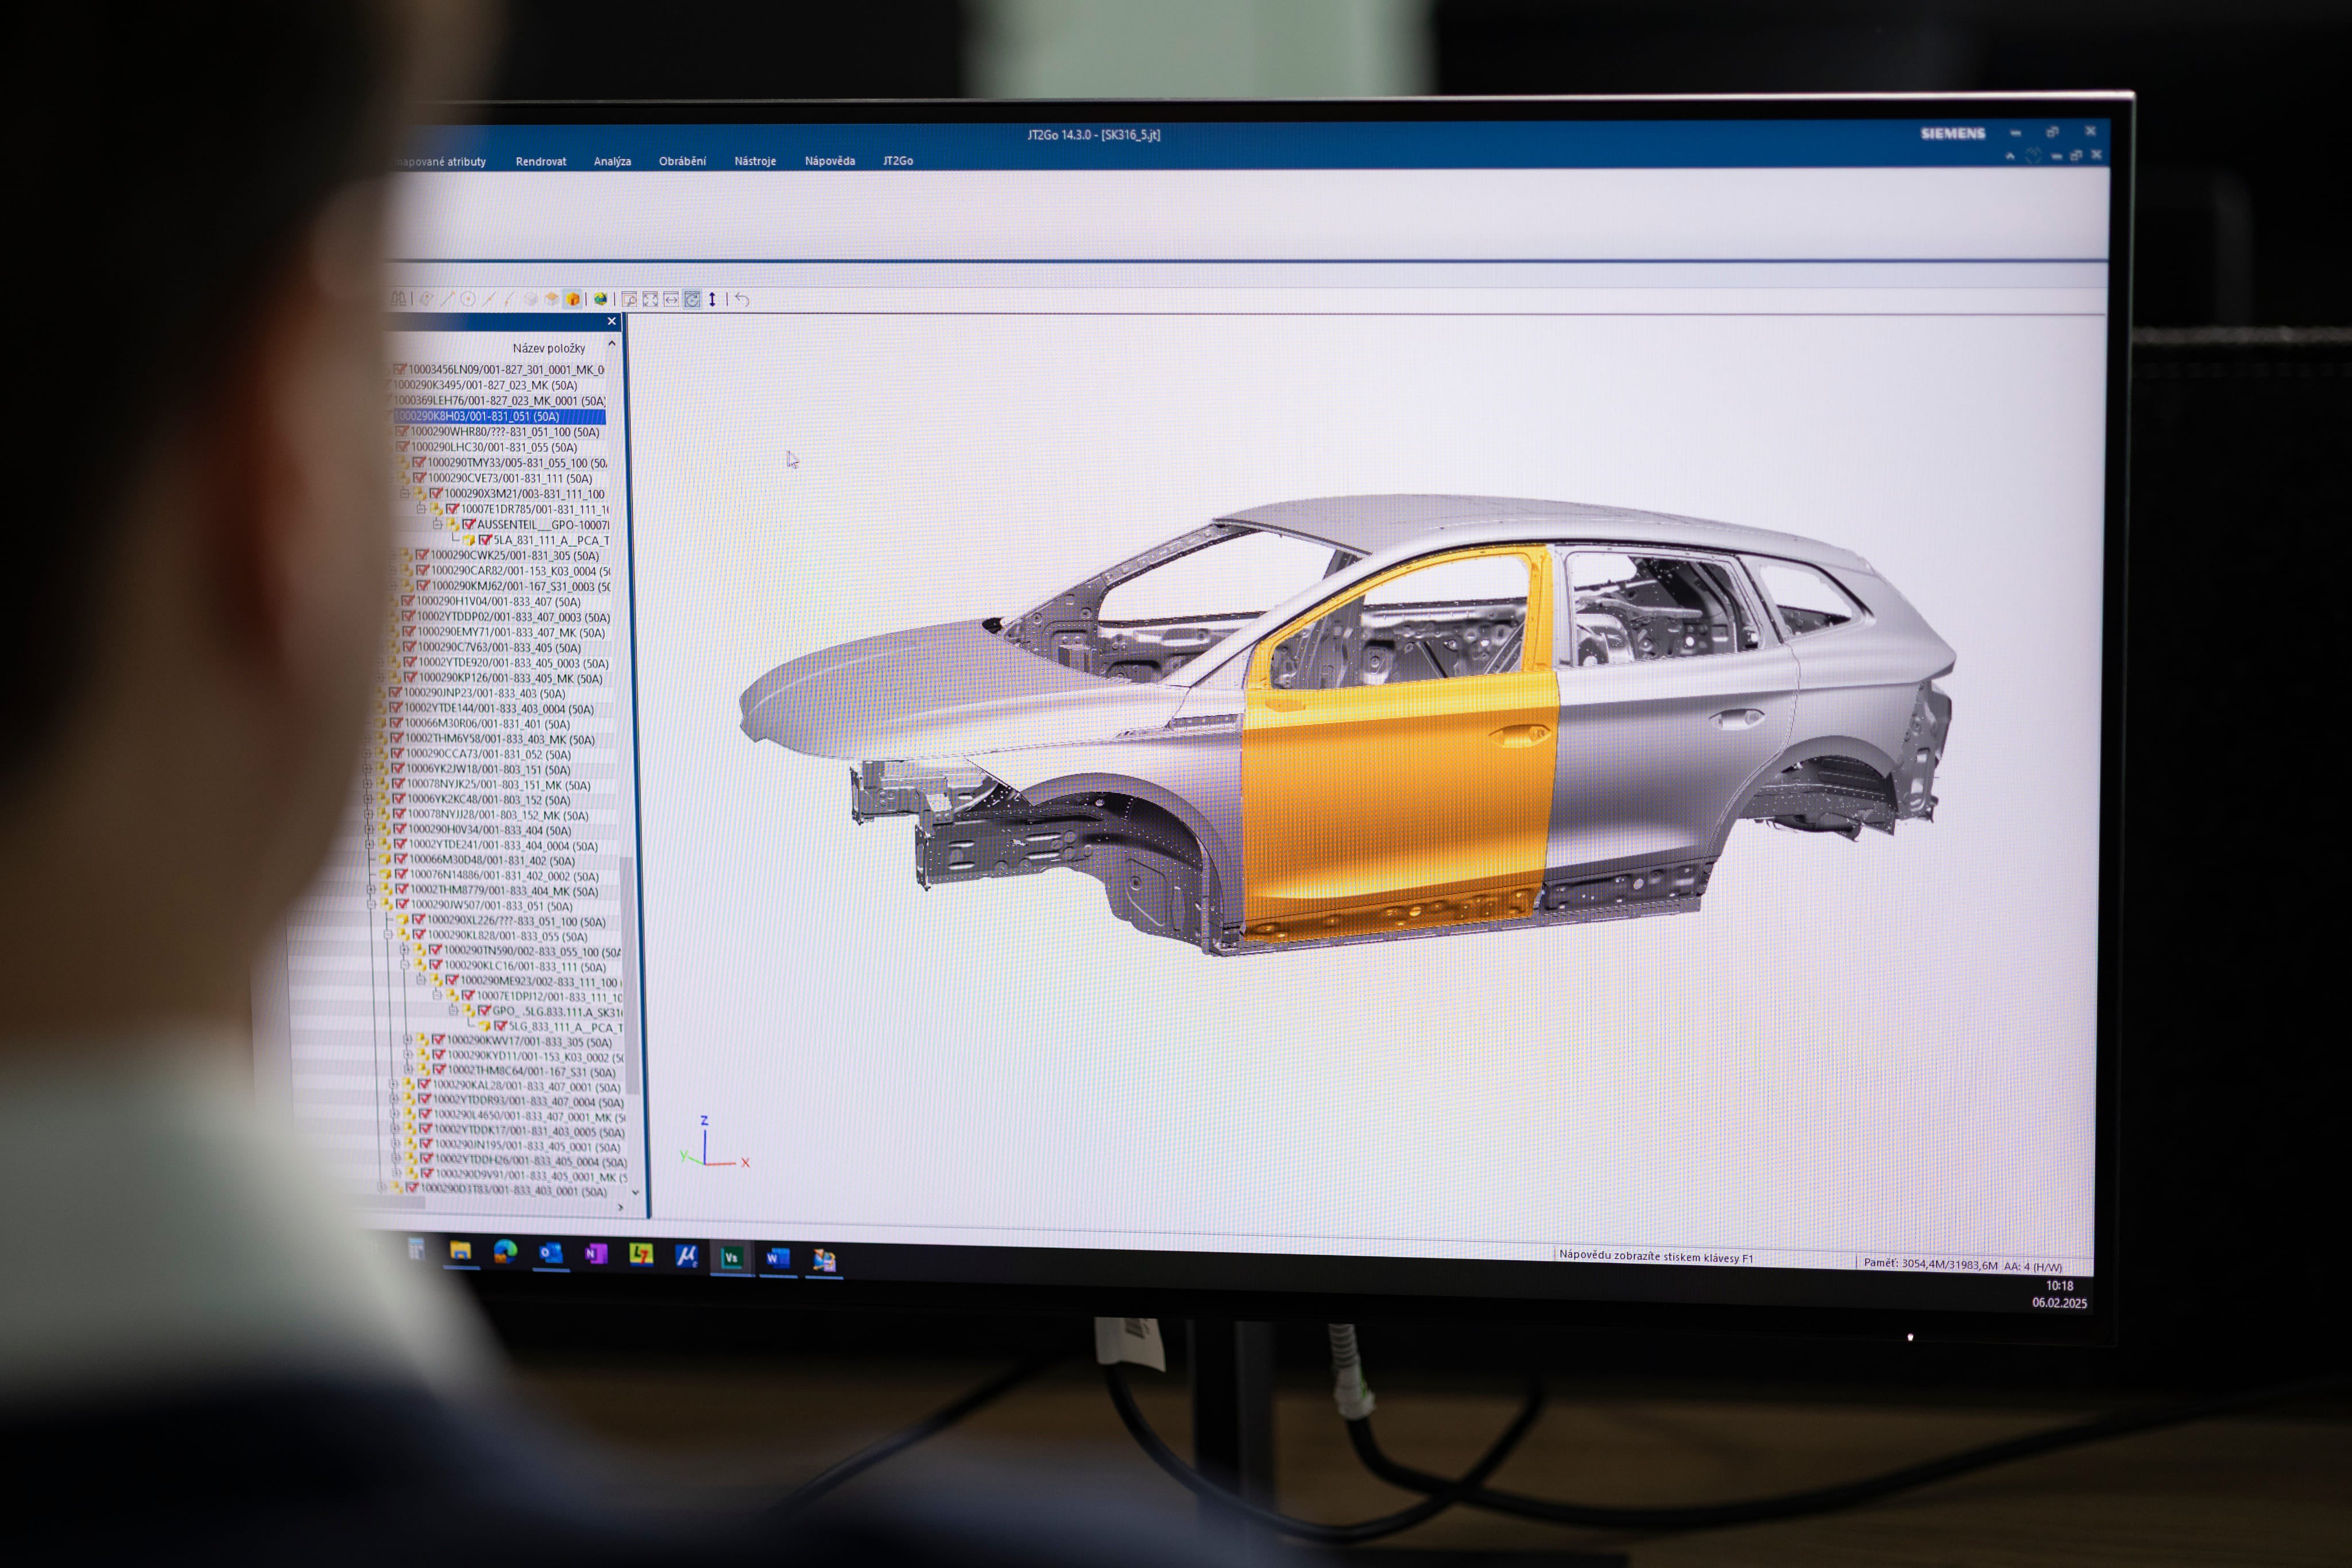
Task: Collapse the 10007E1DR785/001-831_111 node
Action: tap(421, 509)
